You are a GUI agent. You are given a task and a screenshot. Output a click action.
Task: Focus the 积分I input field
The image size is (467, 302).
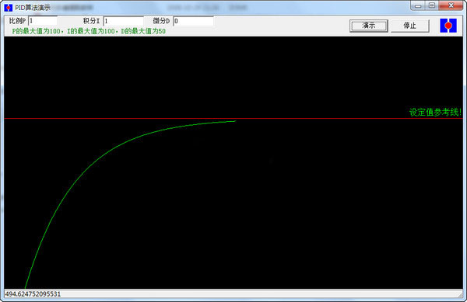[x=124, y=21]
